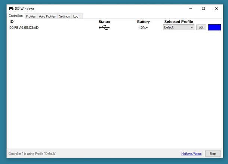Click the Edit profile button
Screen dimensions: 228x164
(x=201, y=27)
